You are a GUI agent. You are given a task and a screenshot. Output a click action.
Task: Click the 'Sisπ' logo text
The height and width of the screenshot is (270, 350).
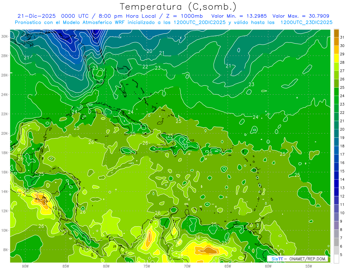[x=277, y=259]
